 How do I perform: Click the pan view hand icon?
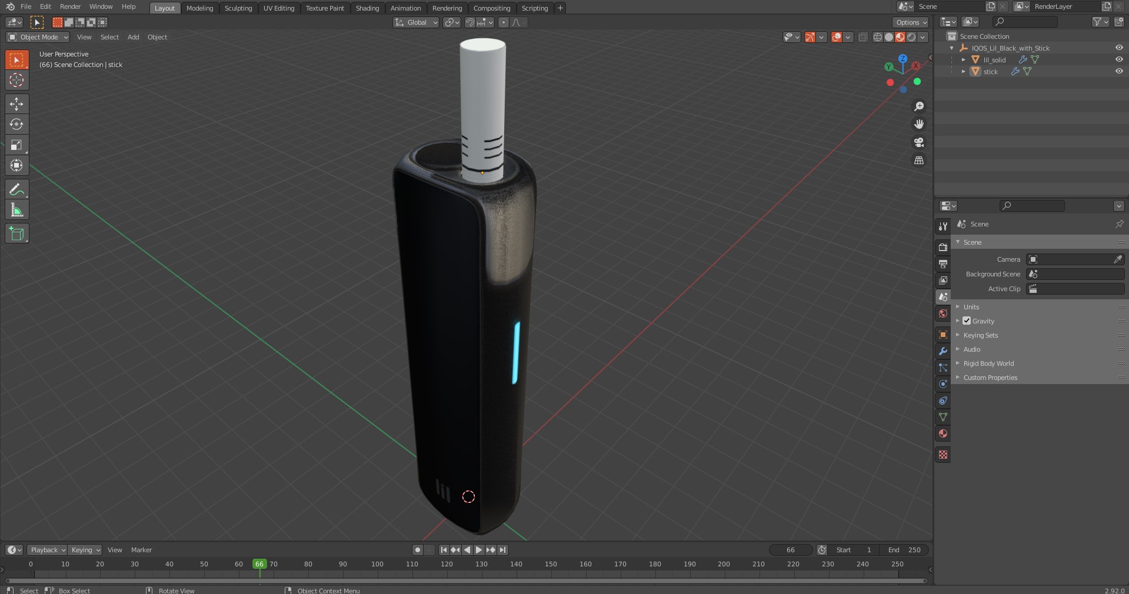click(918, 124)
